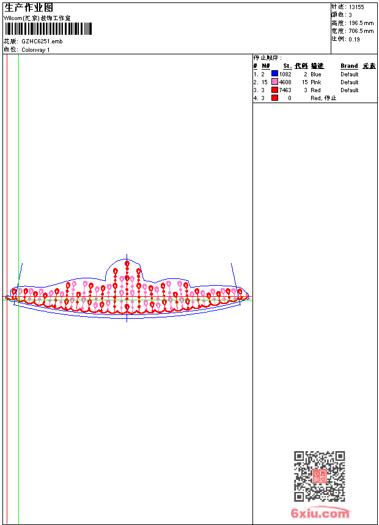Viewport: 379px width, 525px height.
Task: Click the '代码' column header
Action: click(x=301, y=66)
